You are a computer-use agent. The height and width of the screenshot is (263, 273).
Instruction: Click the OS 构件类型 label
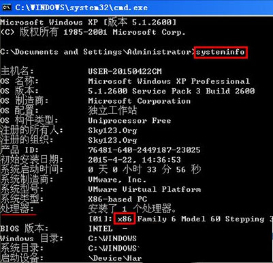(x=29, y=120)
